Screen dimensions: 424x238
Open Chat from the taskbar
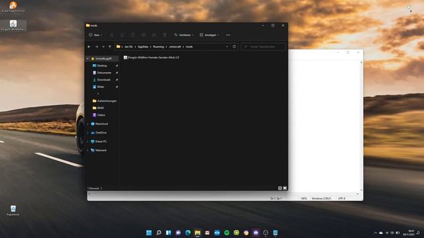pos(178,233)
